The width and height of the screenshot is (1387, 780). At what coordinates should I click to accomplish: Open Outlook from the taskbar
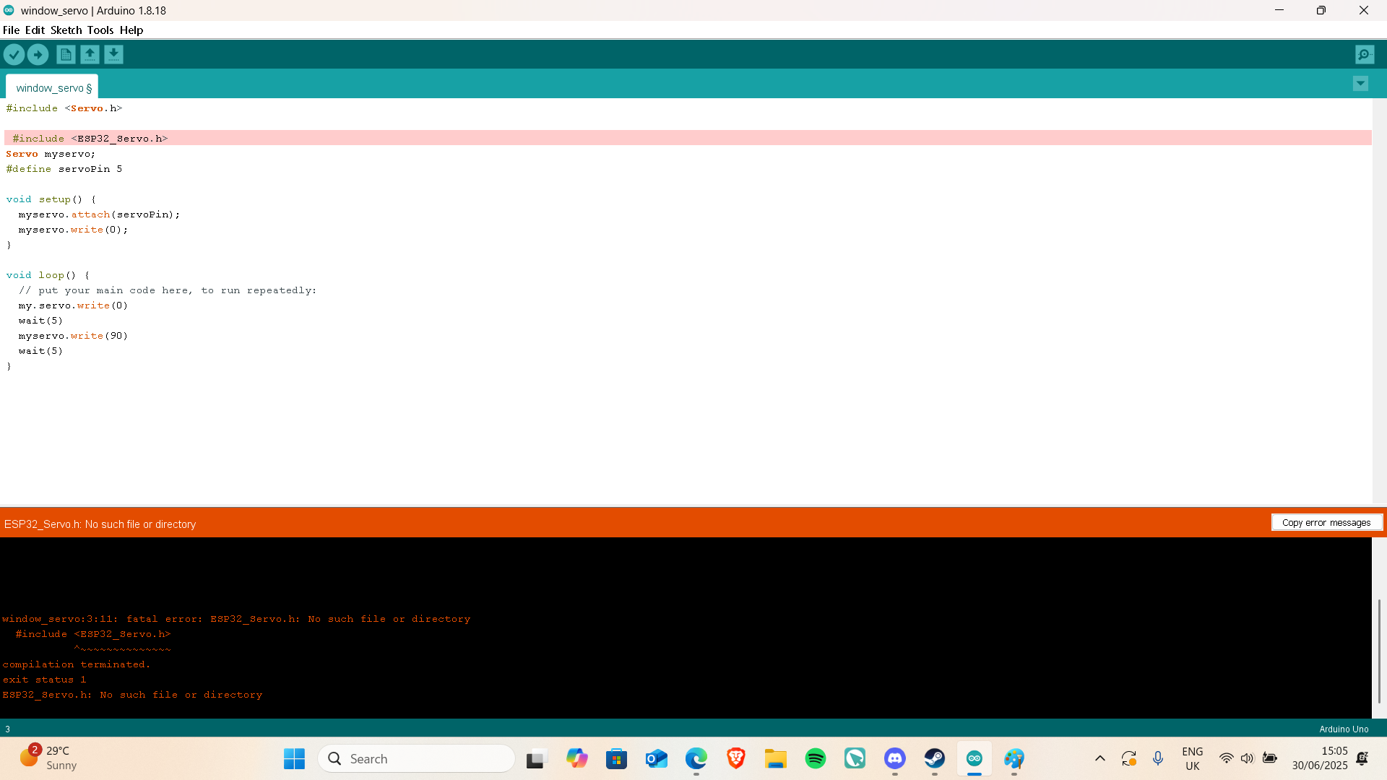tap(656, 758)
